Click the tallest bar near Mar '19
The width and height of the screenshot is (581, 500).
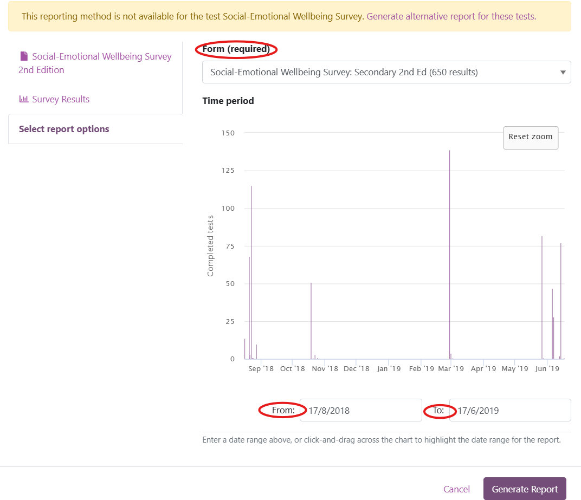(x=450, y=255)
